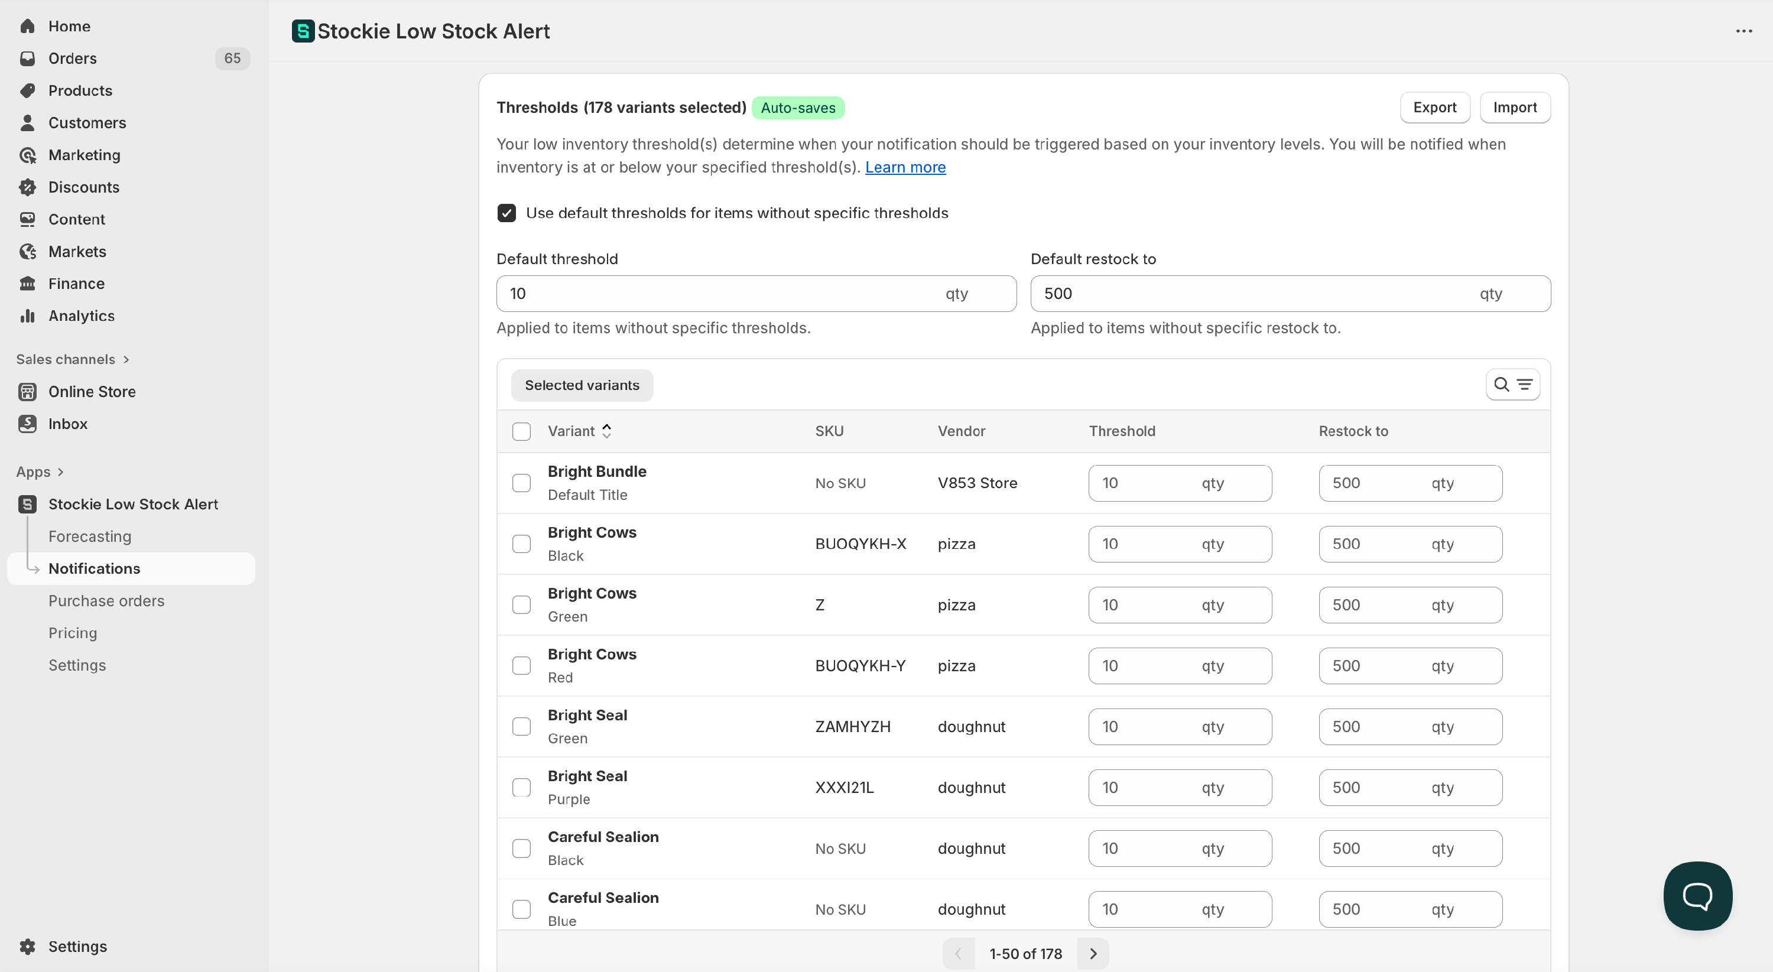Image resolution: width=1773 pixels, height=972 pixels.
Task: Click the Stockie app logo in header
Action: pyautogui.click(x=303, y=31)
